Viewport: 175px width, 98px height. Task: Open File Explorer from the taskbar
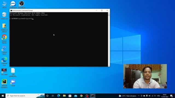coord(64,96)
